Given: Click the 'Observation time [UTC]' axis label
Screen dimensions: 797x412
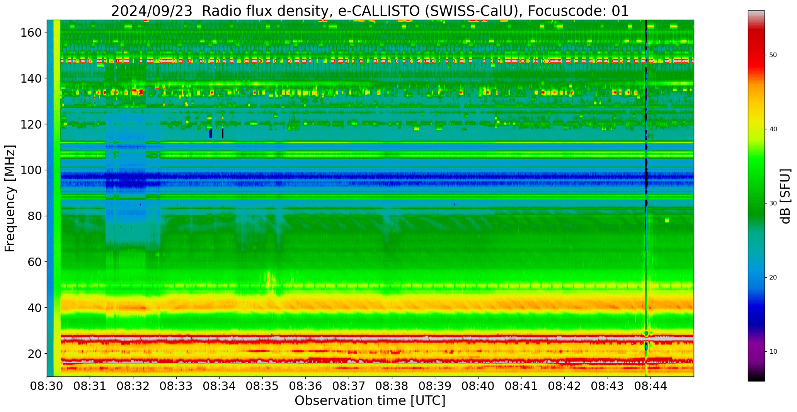Looking at the screenshot, I should pyautogui.click(x=370, y=401).
